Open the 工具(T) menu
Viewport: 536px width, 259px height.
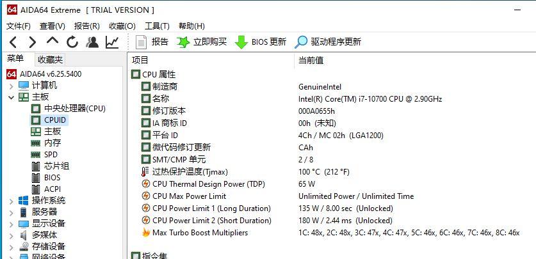pos(157,26)
